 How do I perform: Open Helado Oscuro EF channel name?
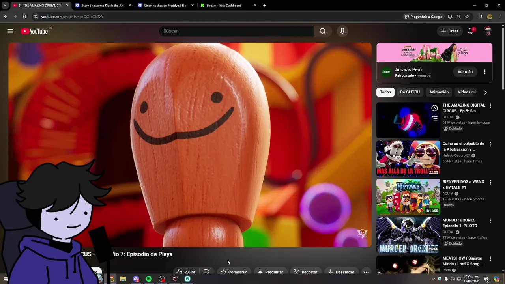tap(456, 155)
